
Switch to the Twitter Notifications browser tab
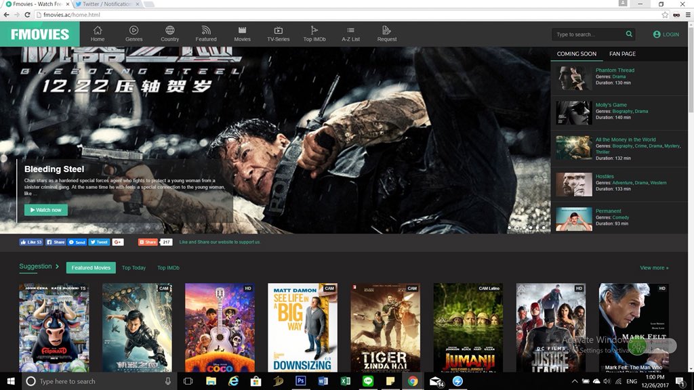point(106,4)
